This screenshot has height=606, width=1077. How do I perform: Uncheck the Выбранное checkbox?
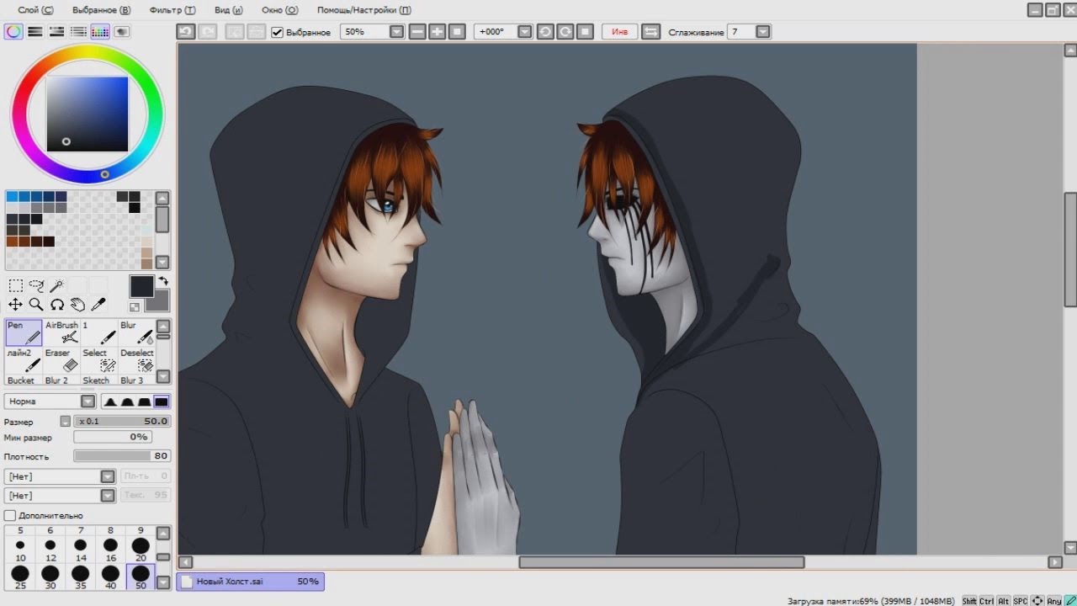[x=277, y=32]
